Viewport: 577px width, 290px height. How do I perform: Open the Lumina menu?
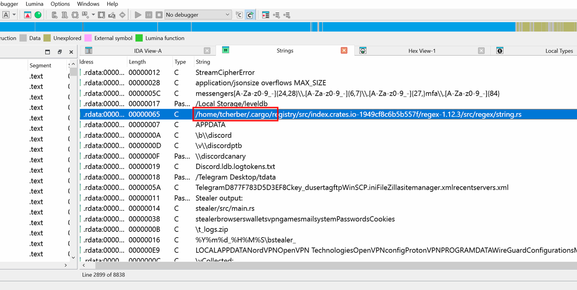[x=34, y=4]
